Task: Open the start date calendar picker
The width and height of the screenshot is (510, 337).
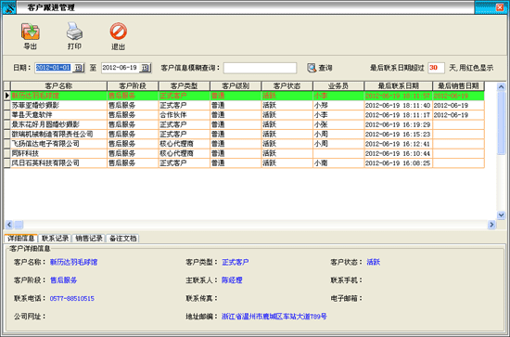Action: coord(79,68)
